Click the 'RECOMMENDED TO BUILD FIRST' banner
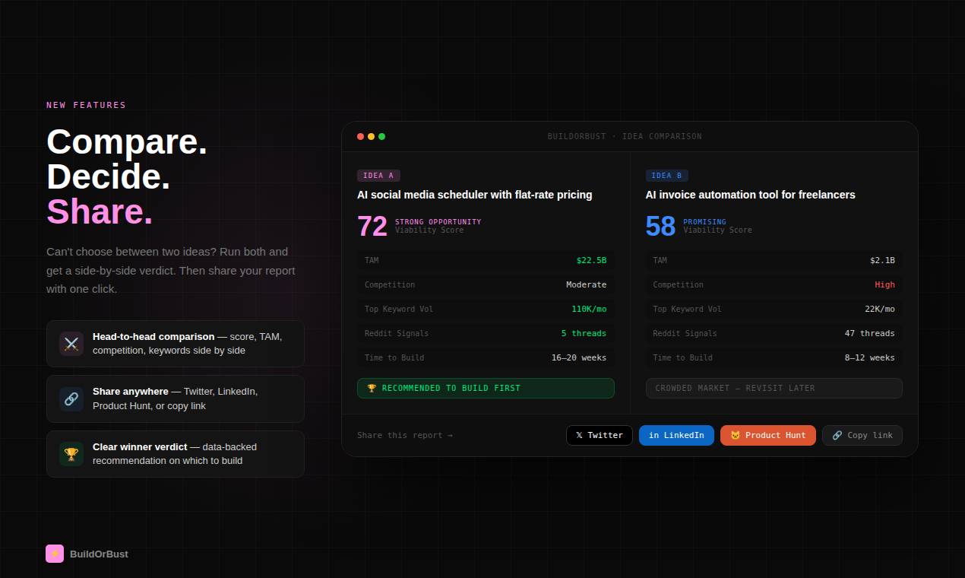The image size is (965, 578). (486, 388)
